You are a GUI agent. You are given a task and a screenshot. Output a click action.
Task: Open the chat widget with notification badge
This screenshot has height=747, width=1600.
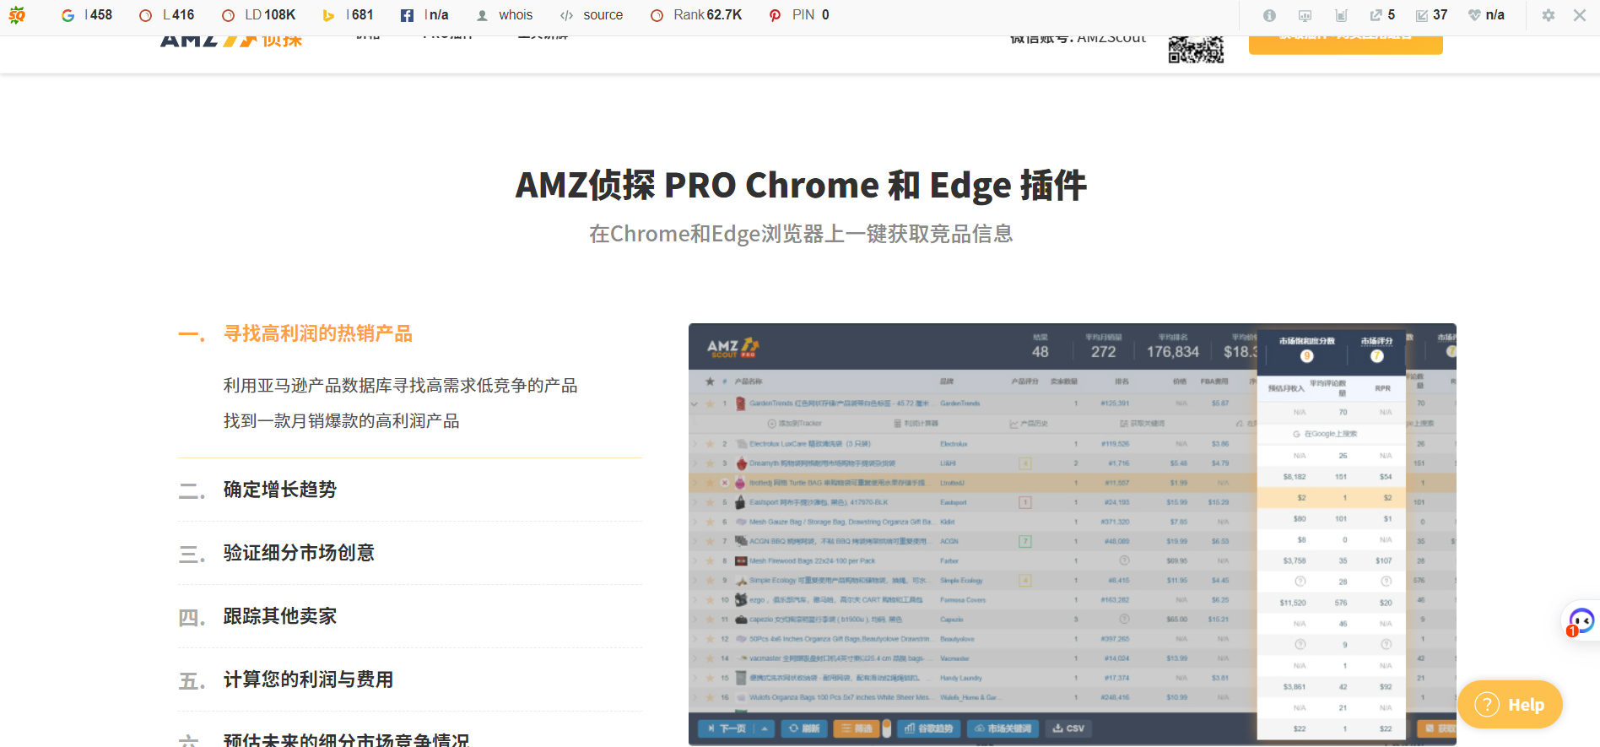coord(1581,621)
